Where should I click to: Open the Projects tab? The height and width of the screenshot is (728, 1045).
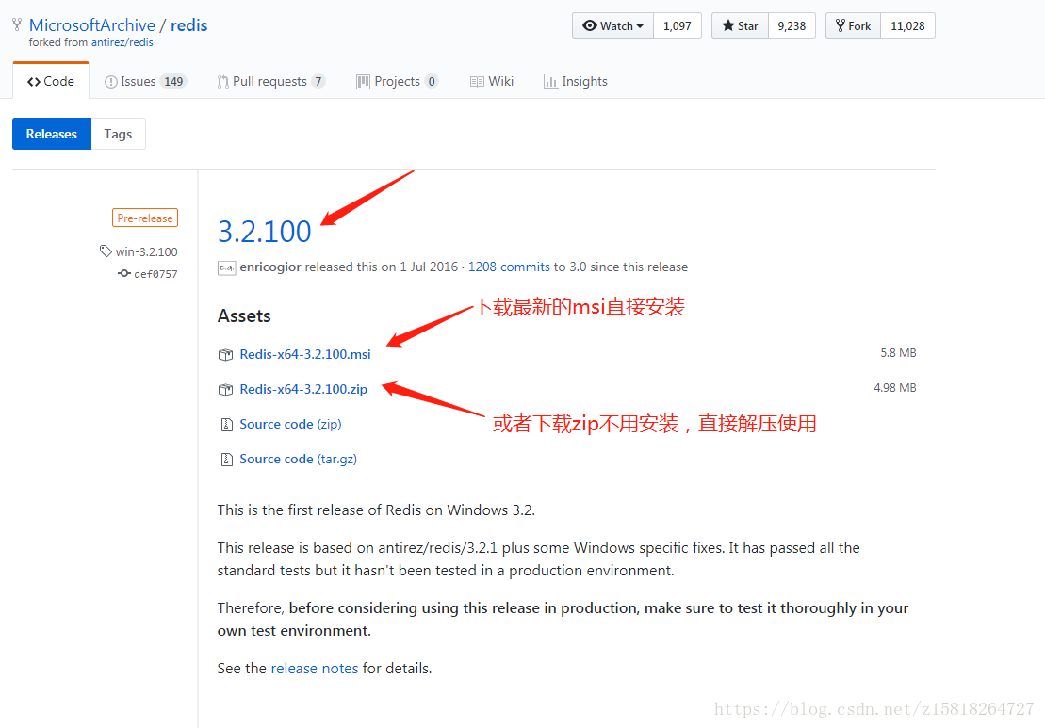pos(398,81)
